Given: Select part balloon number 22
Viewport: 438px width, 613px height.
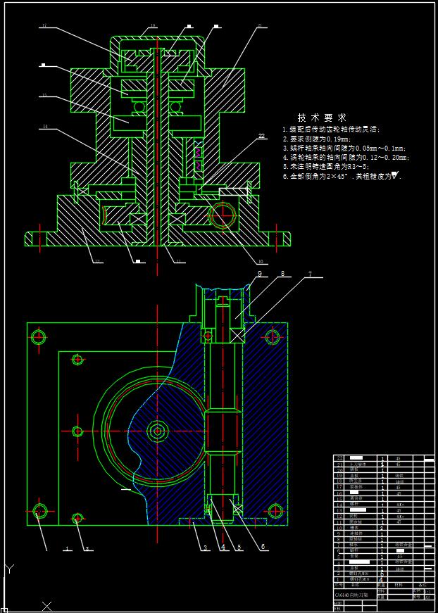Looking at the screenshot, I should pos(261,135).
